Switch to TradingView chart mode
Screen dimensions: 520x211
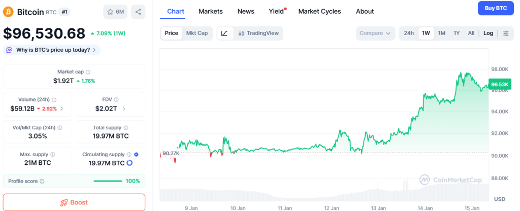tap(258, 33)
